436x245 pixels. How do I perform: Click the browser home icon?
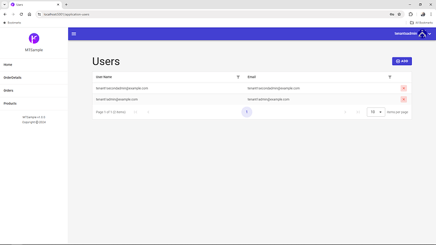tap(30, 14)
